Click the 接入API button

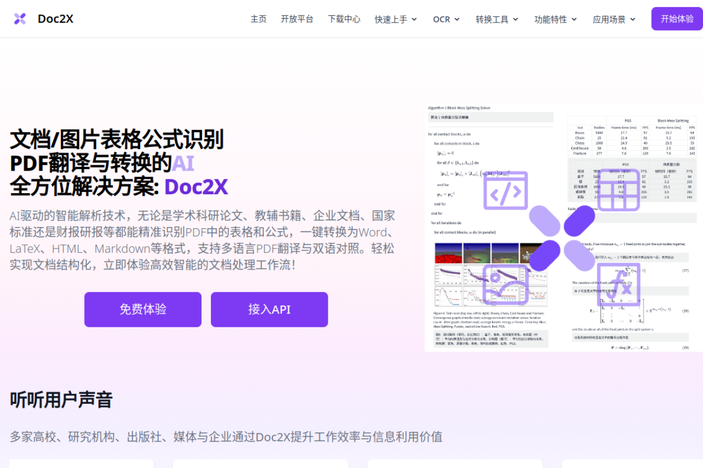click(269, 309)
